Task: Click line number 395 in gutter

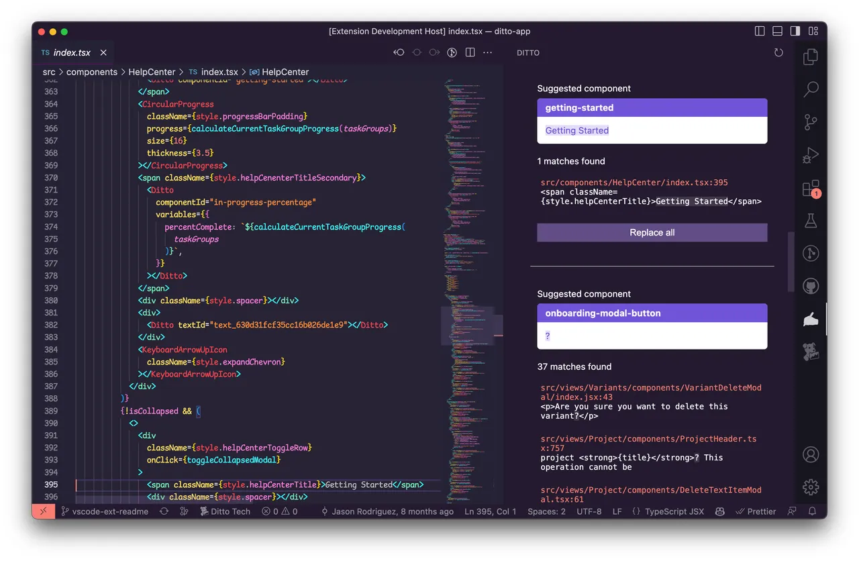Action: [x=50, y=484]
